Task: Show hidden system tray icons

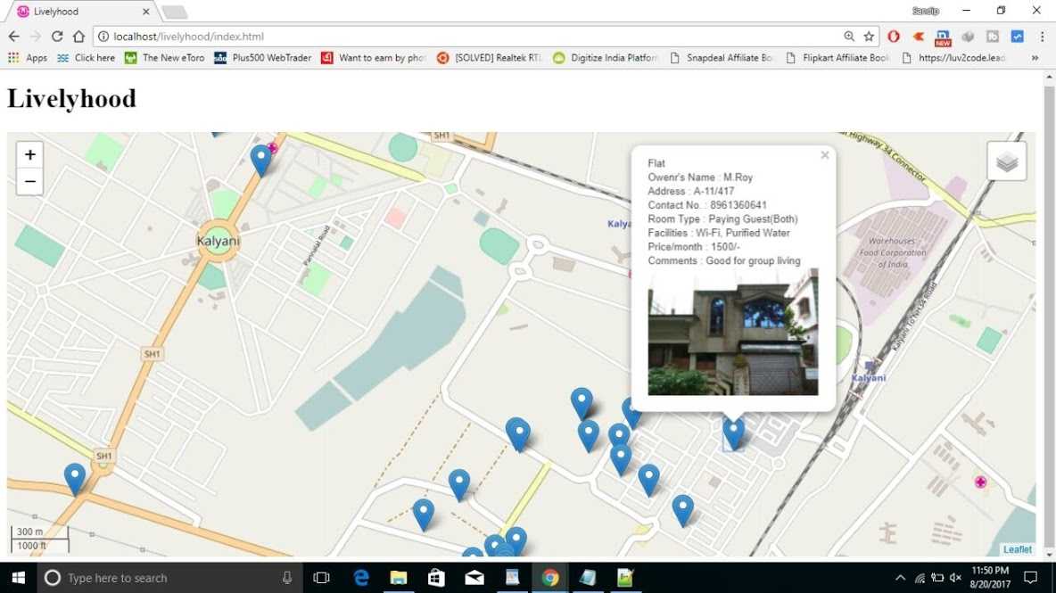Action: pyautogui.click(x=900, y=578)
